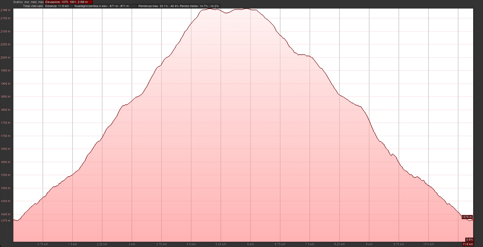Select the Pendio medio field

199,6
